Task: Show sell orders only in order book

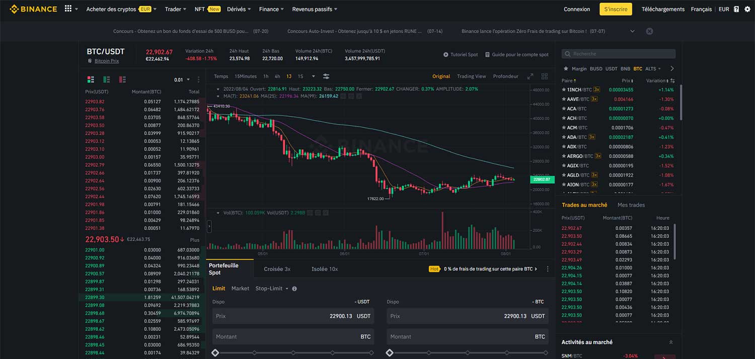Action: [122, 79]
